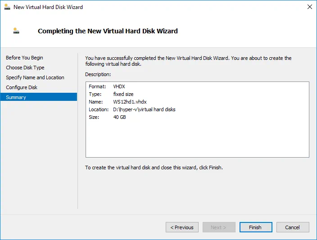Jump to the Configure Disk step
The height and width of the screenshot is (240, 317).
click(x=22, y=87)
